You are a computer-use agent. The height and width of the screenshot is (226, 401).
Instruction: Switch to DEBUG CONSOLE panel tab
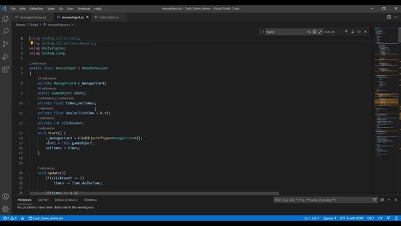point(66,200)
